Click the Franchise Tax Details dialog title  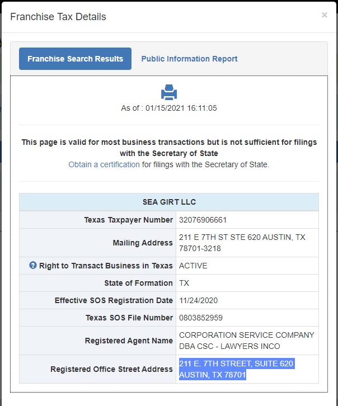58,17
